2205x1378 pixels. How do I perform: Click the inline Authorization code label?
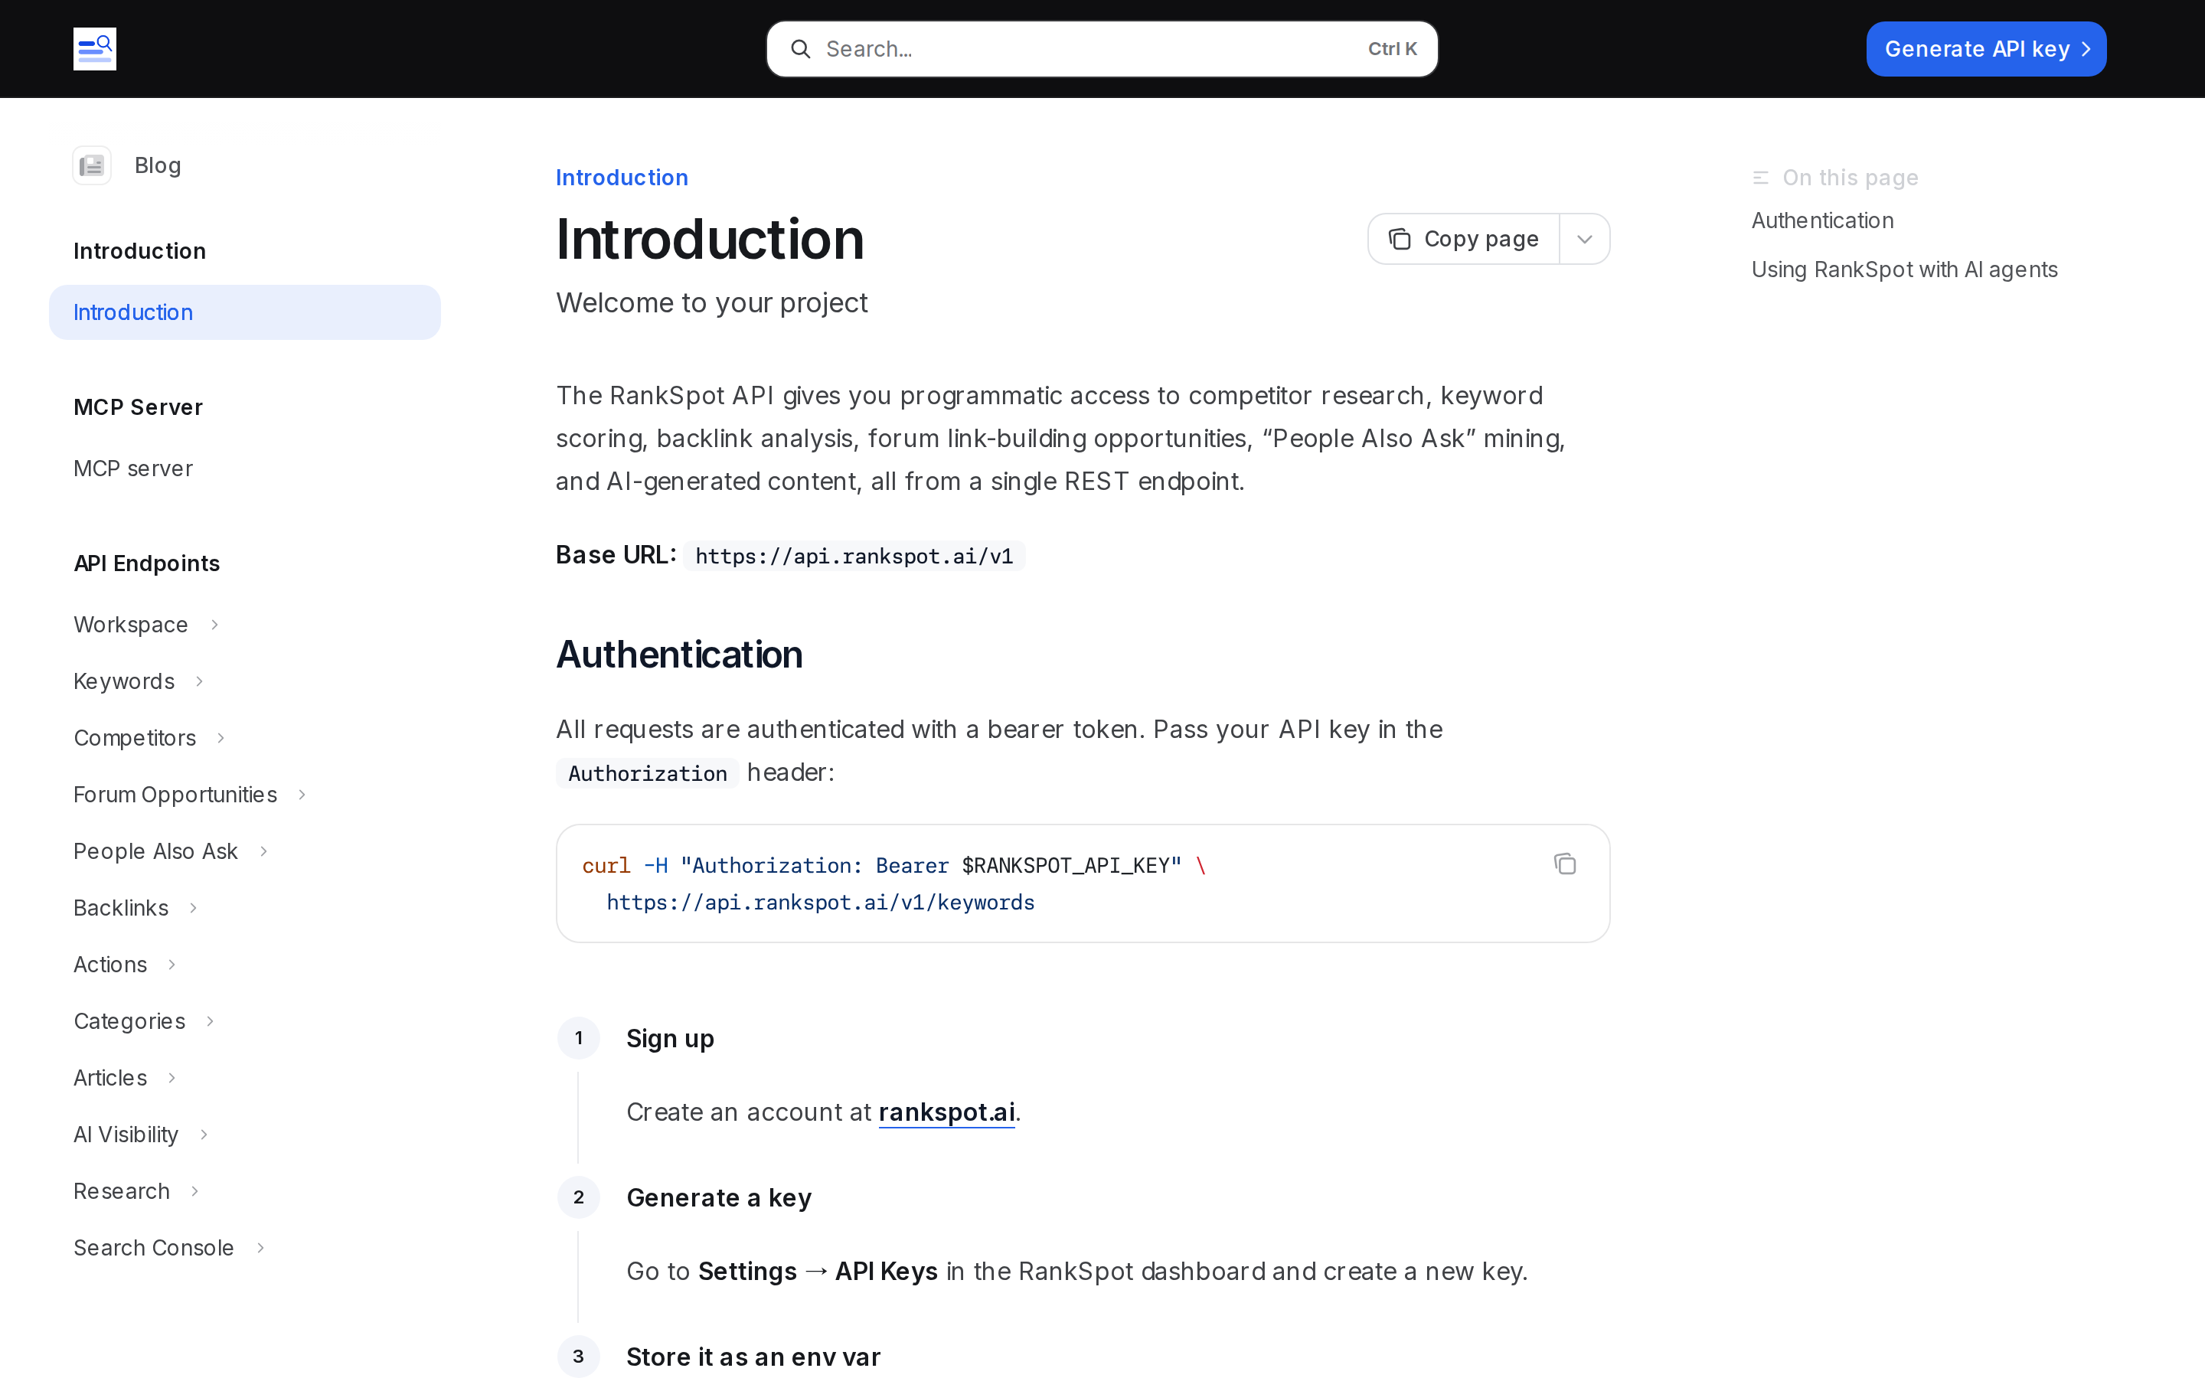(x=647, y=774)
